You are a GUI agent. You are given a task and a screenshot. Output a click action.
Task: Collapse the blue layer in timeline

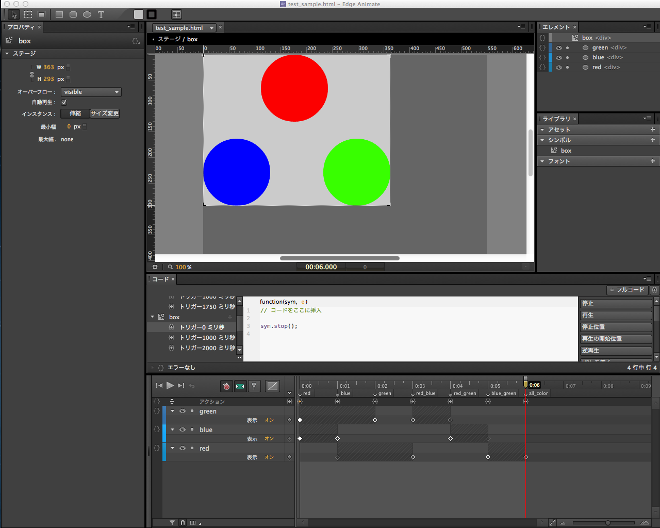(172, 430)
